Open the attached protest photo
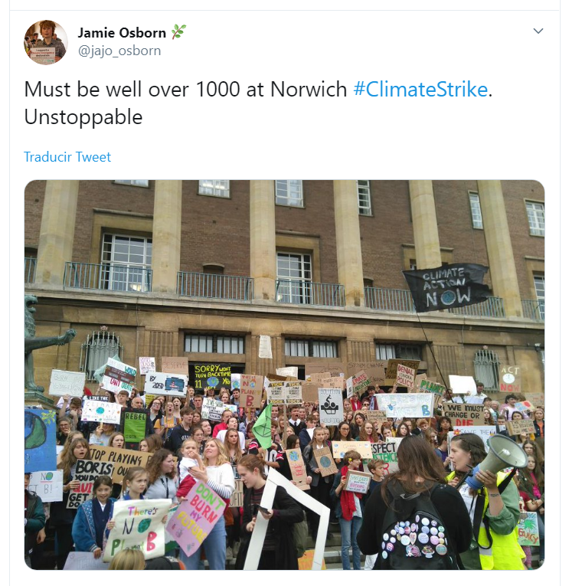This screenshot has width=569, height=586. coord(284,375)
